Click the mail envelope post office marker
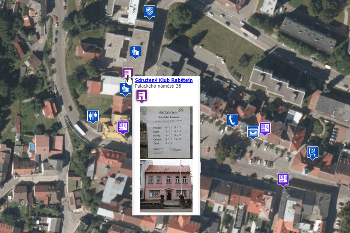Image resolution: width=350 pixels, height=233 pixels. (x=253, y=132)
